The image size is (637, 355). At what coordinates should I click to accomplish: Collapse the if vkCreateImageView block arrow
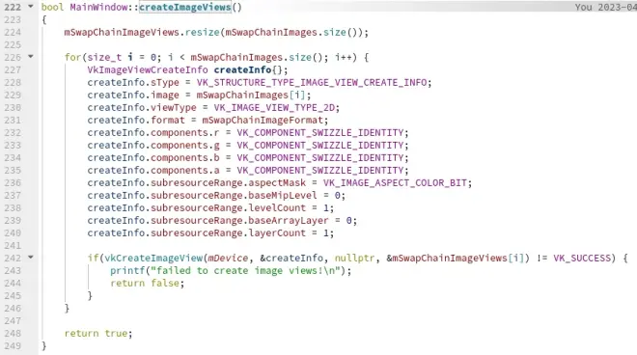31,258
